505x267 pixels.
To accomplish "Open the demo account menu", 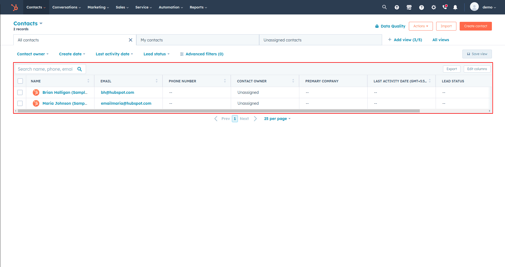I will click(x=489, y=7).
